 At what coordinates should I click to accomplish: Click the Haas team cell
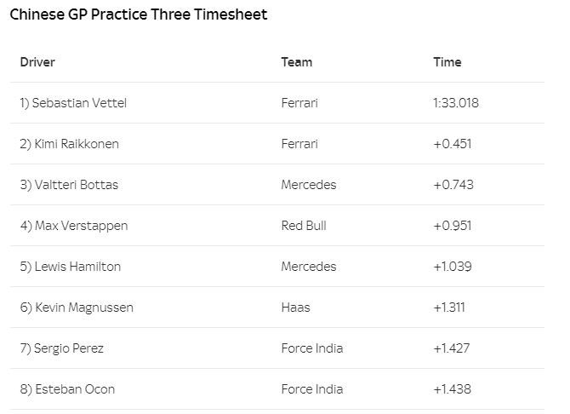point(295,308)
